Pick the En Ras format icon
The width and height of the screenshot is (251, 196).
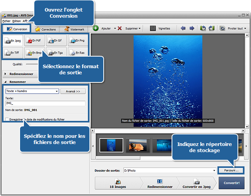tap(78, 53)
